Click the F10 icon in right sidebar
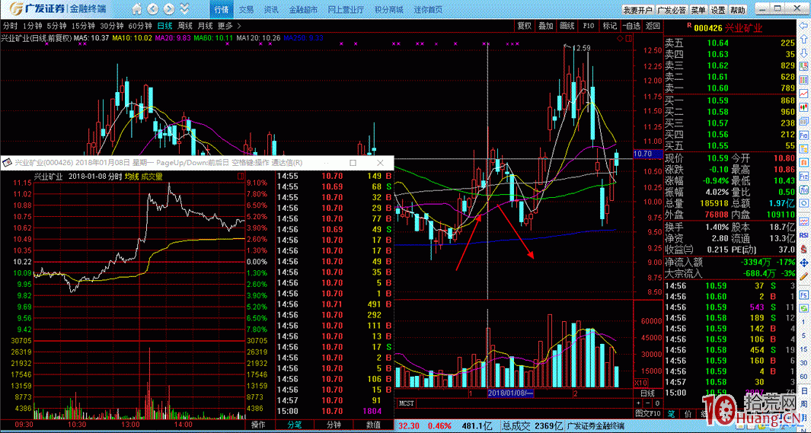This screenshot has height=433, width=811. [x=803, y=135]
